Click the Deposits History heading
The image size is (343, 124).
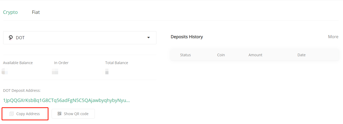187,37
